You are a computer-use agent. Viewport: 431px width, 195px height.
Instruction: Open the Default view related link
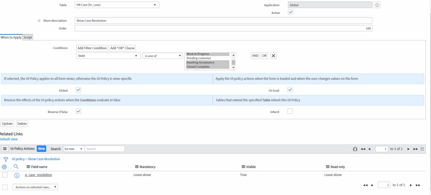[x=9, y=139]
